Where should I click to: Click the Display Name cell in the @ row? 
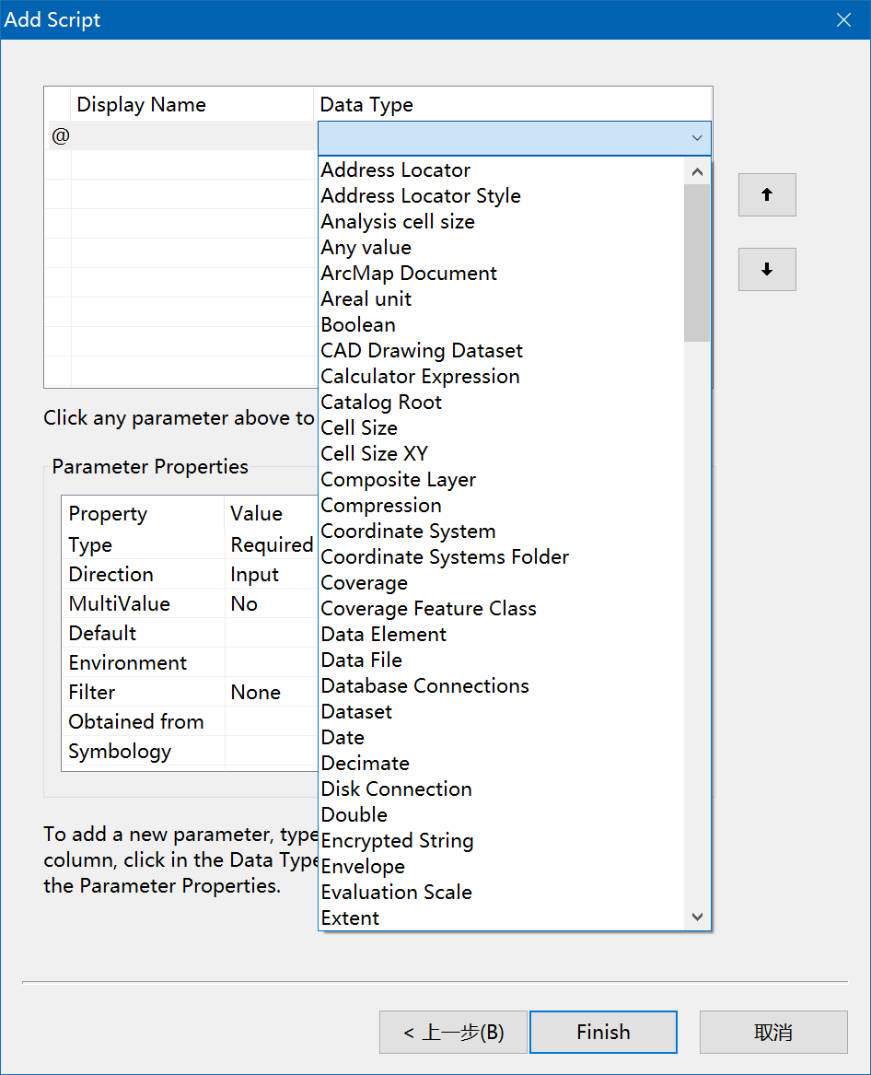tap(192, 135)
